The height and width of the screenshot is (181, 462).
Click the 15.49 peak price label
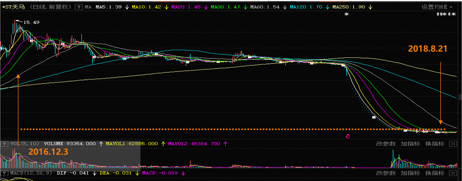pos(31,22)
